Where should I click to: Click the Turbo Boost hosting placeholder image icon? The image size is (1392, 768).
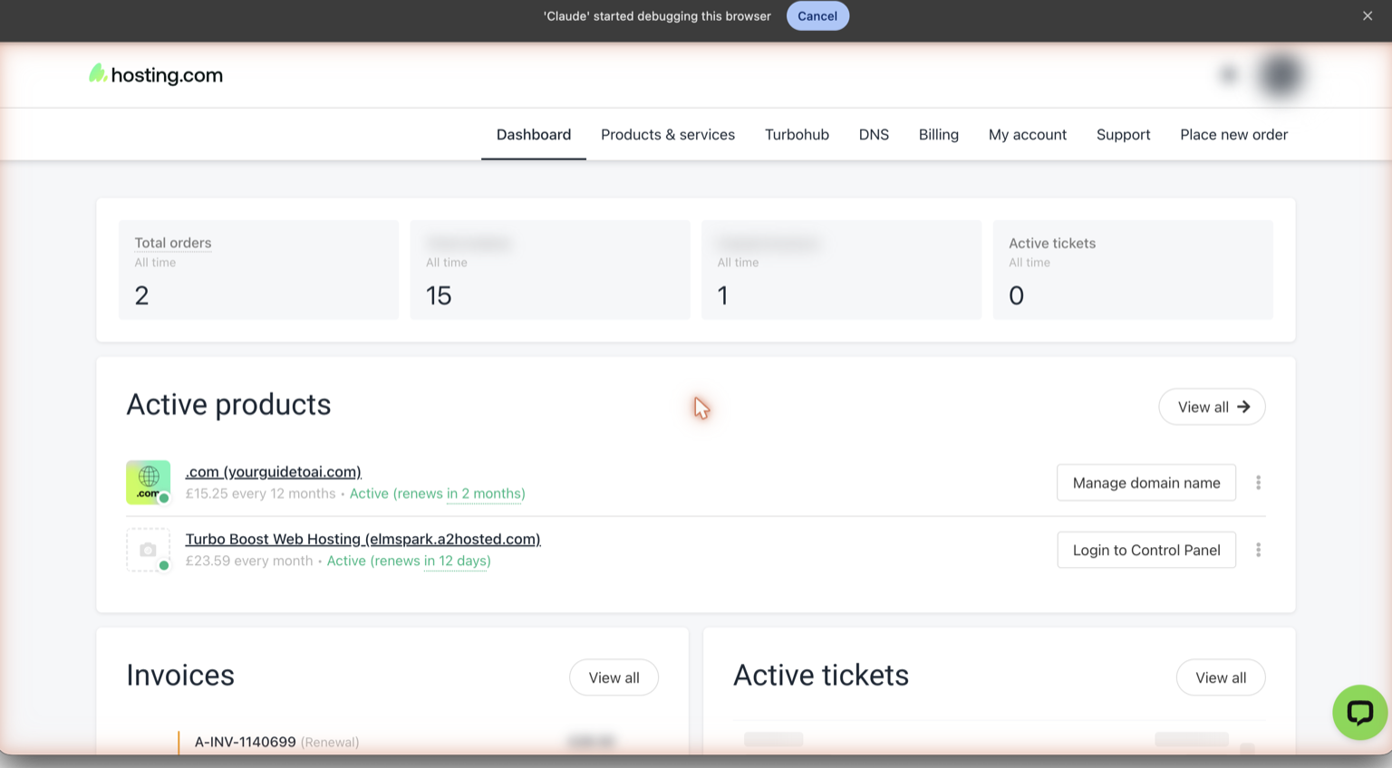pos(149,550)
